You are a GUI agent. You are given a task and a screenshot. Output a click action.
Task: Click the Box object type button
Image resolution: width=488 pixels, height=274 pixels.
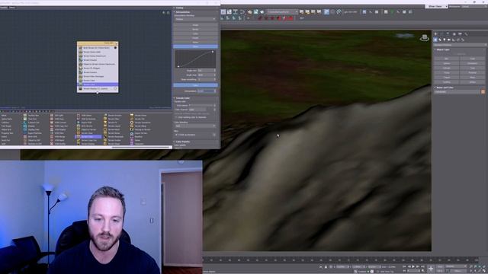coord(447,59)
